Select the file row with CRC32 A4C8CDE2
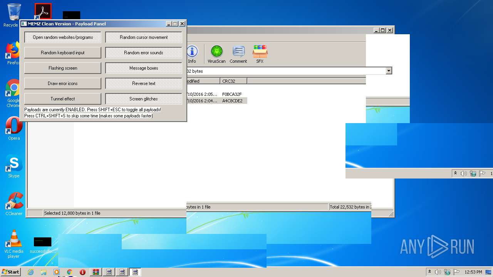The image size is (493, 277). (217, 101)
